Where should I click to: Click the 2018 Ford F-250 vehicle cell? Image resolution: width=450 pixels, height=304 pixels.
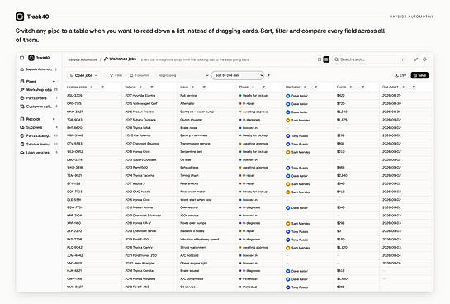pos(137,287)
